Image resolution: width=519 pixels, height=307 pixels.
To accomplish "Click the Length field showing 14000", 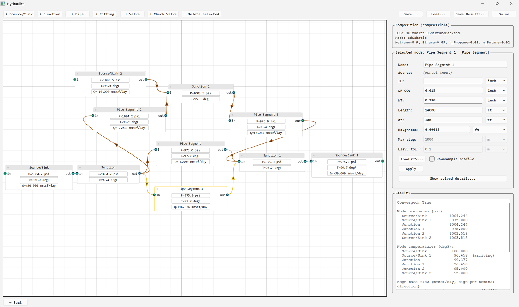I will (453, 110).
